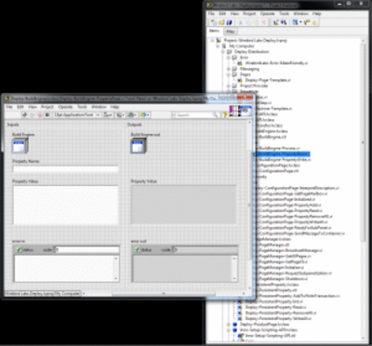The height and width of the screenshot is (346, 372).
Task: Open the Project menu in Project Explorer
Action: (x=249, y=14)
